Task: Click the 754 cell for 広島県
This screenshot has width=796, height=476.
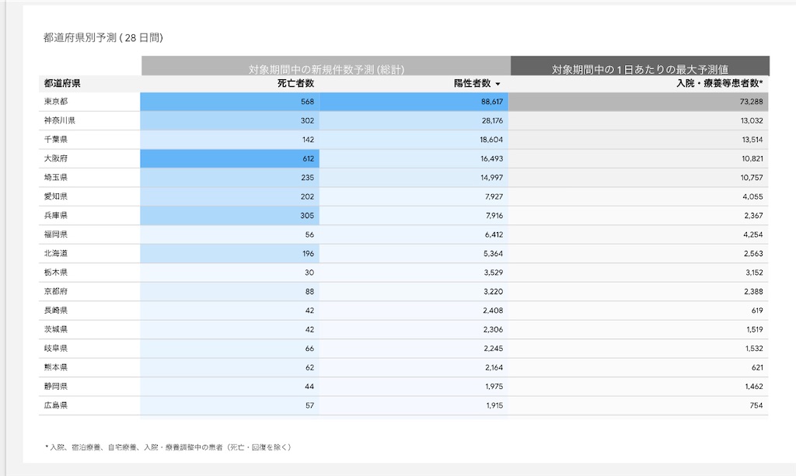Action: (x=638, y=405)
